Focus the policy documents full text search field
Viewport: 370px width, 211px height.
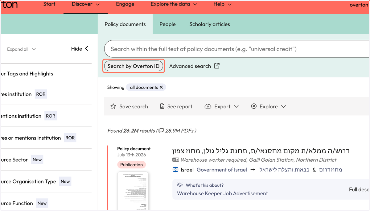pos(237,49)
